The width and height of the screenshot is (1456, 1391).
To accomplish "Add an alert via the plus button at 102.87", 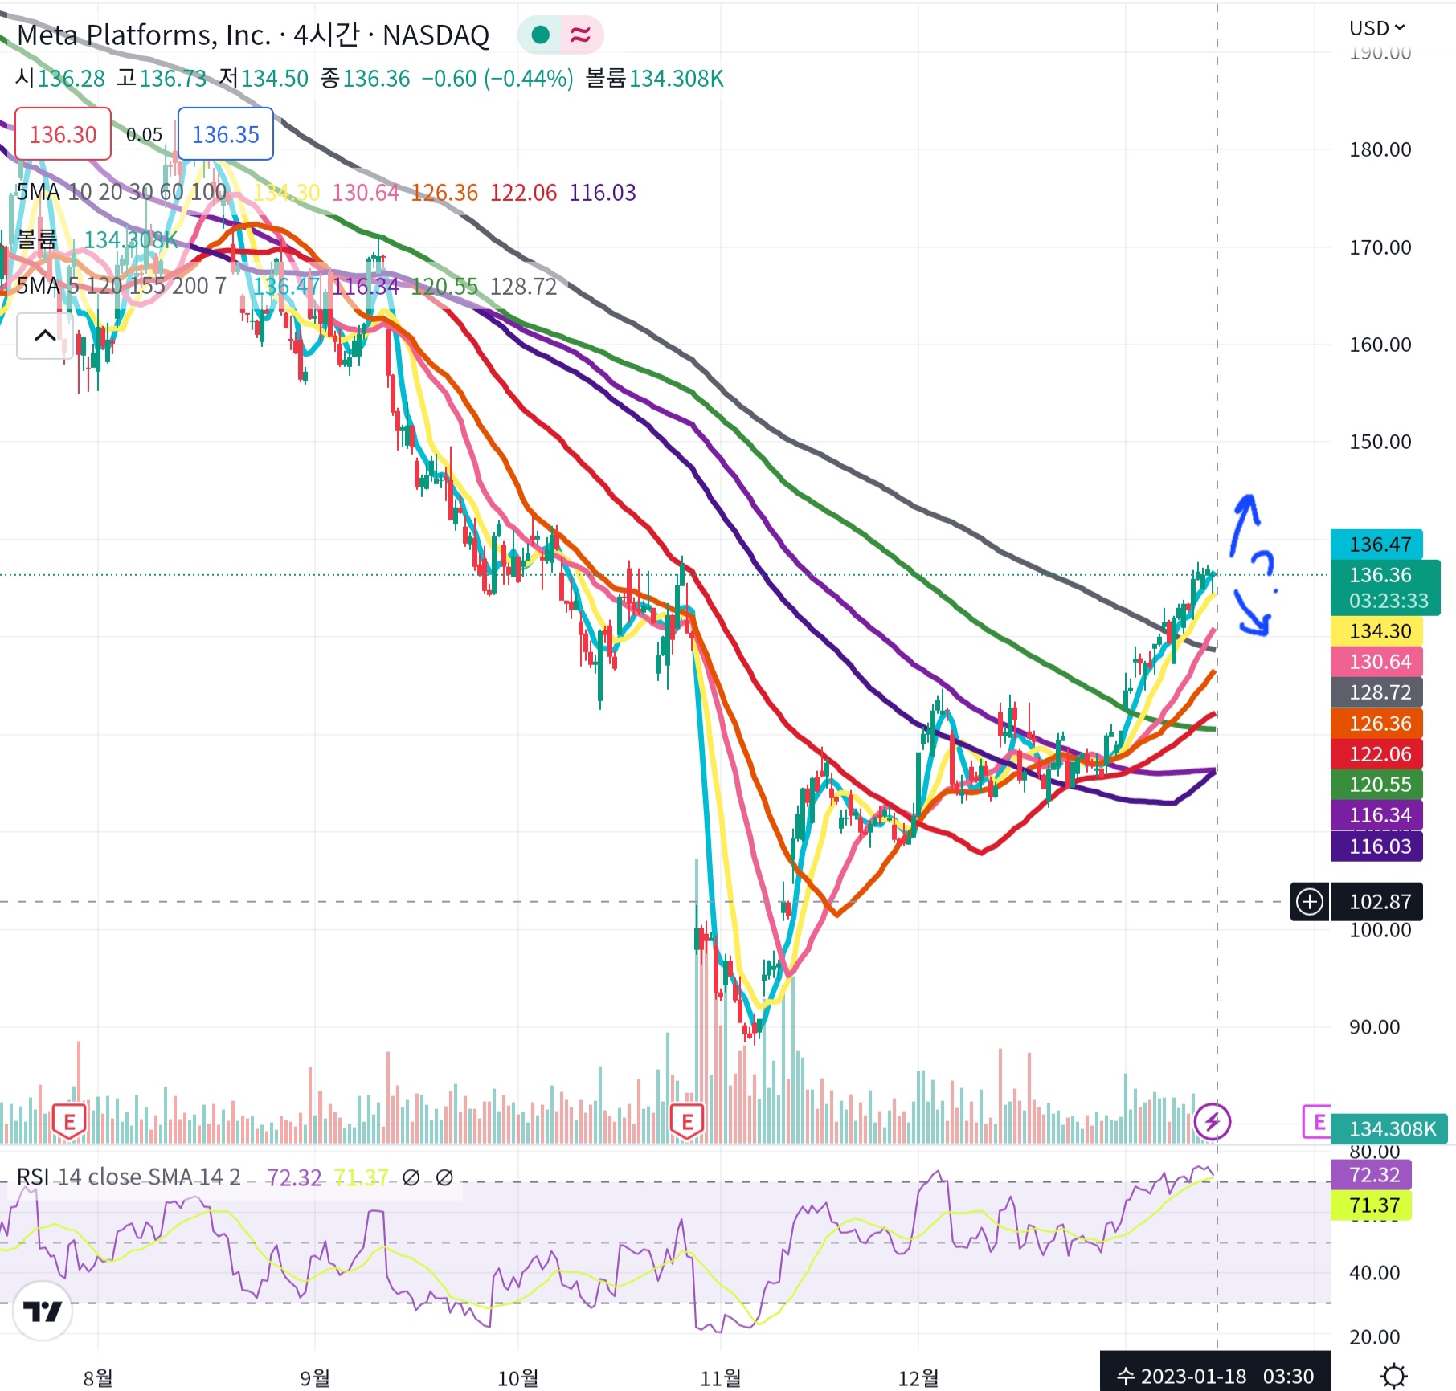I will pyautogui.click(x=1310, y=902).
